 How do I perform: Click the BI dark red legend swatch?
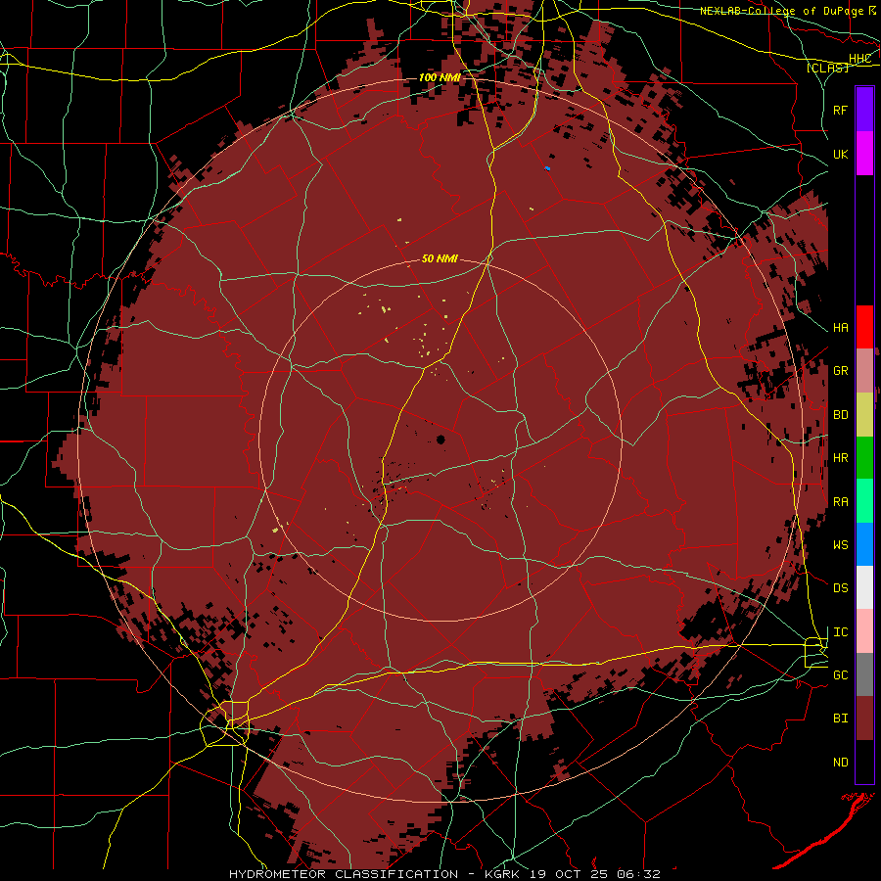pyautogui.click(x=864, y=719)
